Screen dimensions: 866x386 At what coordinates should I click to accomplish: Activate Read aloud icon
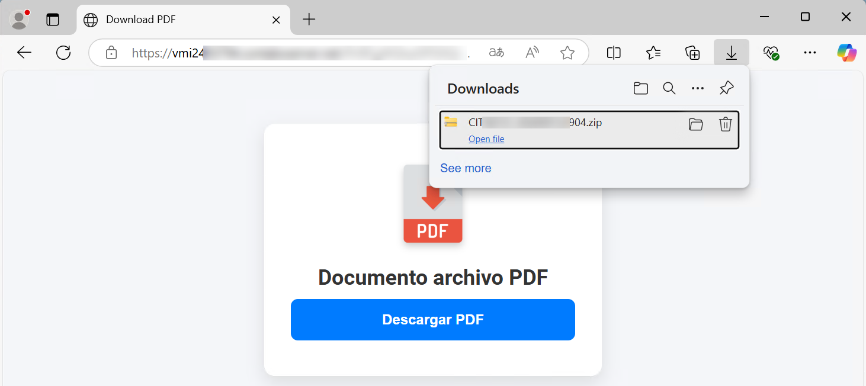click(x=532, y=53)
